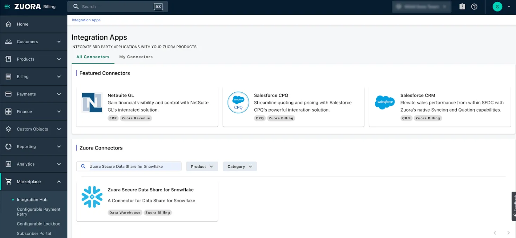Open the Feedback side tab

(x=514, y=206)
